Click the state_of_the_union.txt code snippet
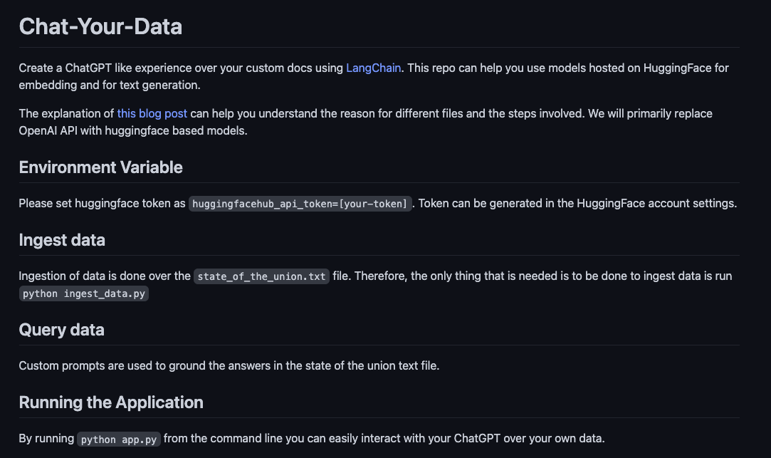Screen dimensions: 771x458 [x=261, y=276]
